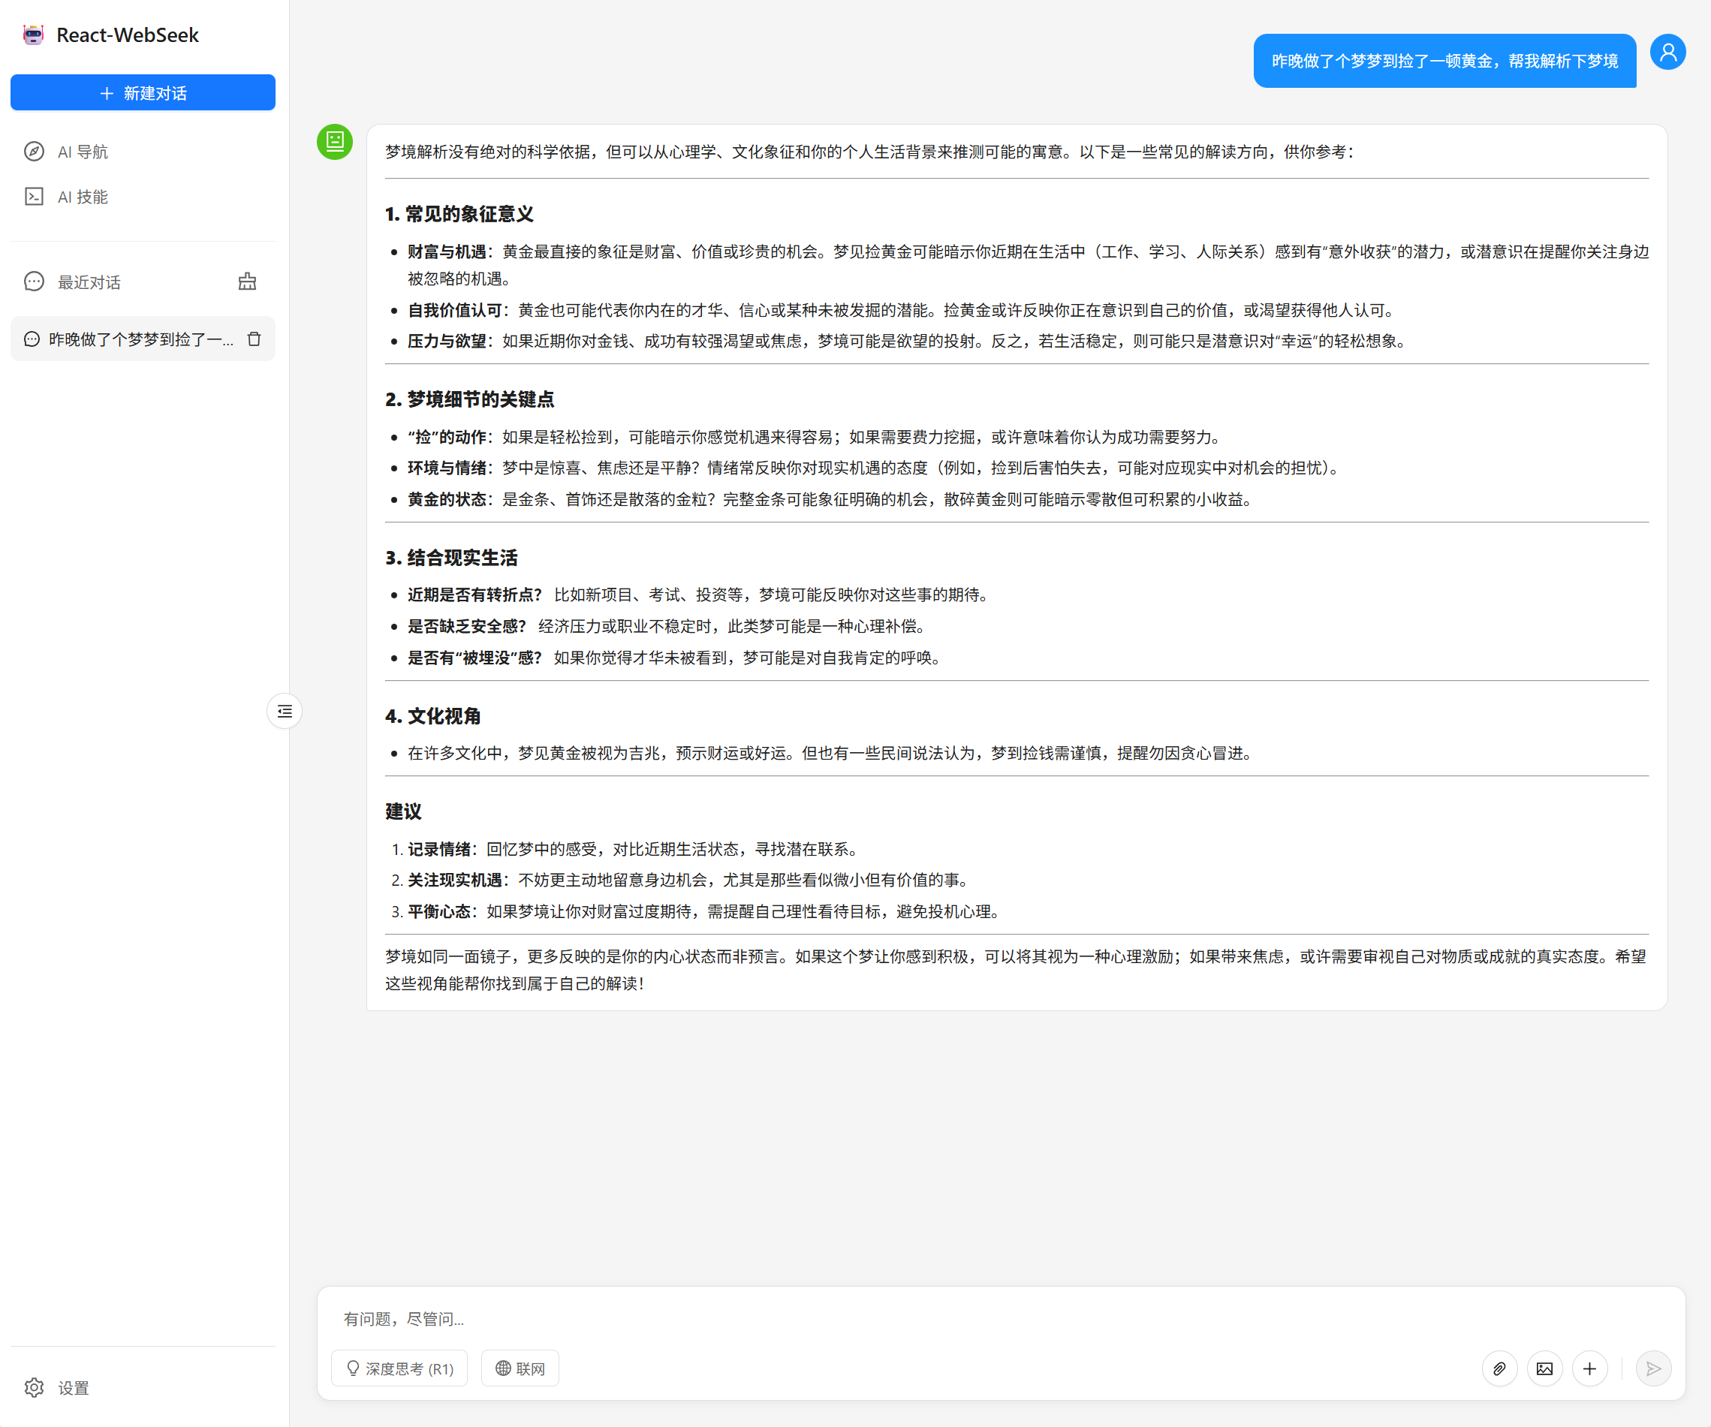Open the image upload icon

[x=1545, y=1369]
